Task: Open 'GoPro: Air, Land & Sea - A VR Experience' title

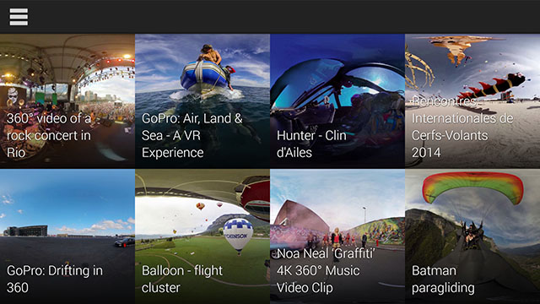Action: 192,135
